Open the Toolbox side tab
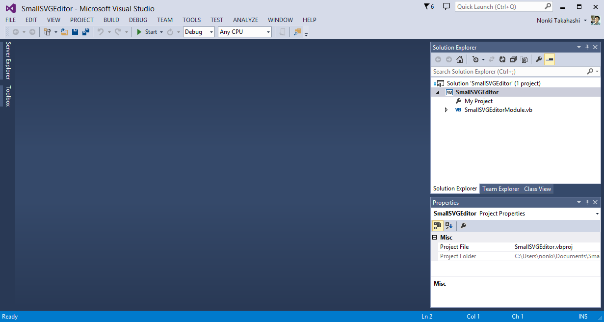 8,96
